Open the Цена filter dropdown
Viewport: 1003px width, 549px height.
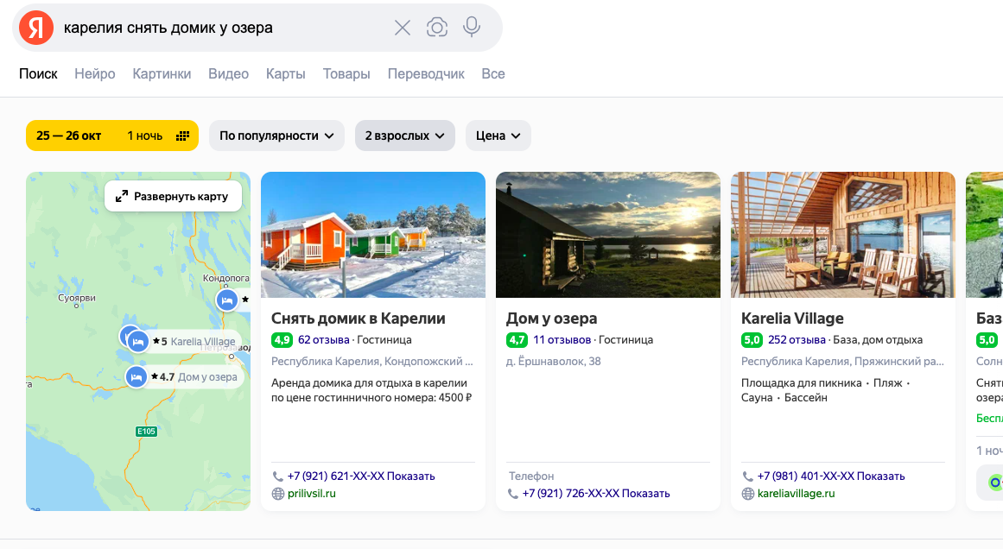click(x=498, y=136)
